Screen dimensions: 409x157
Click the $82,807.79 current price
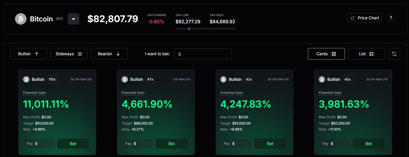tap(113, 19)
